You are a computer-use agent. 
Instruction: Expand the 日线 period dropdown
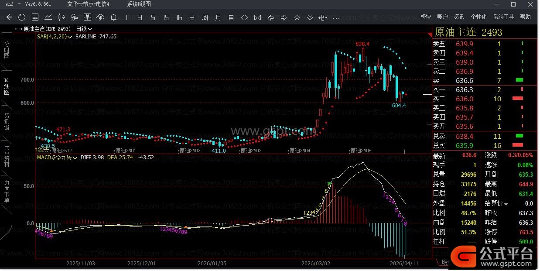point(84,29)
